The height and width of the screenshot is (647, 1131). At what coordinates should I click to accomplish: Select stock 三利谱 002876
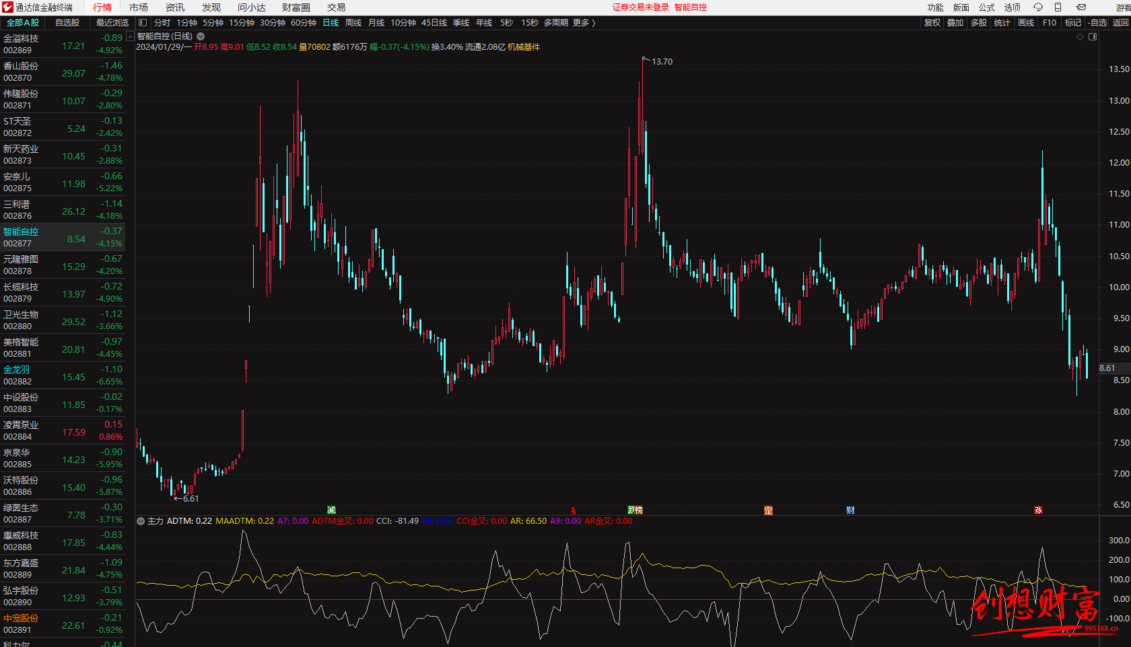pos(63,209)
